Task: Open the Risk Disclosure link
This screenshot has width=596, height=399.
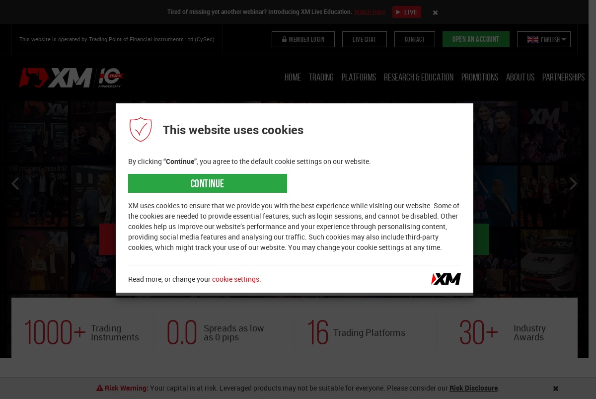Action: tap(473, 388)
